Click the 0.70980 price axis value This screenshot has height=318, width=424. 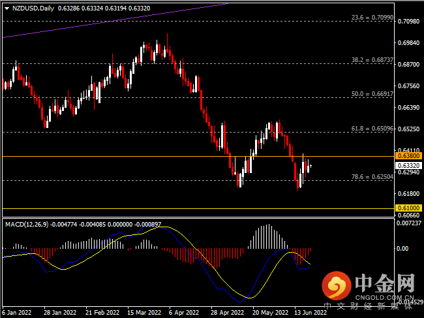(408, 22)
